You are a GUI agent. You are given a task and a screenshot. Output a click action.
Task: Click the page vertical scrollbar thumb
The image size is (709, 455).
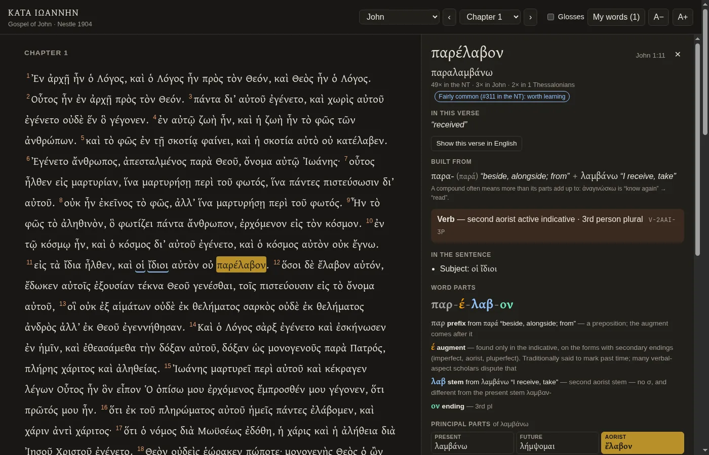click(705, 71)
